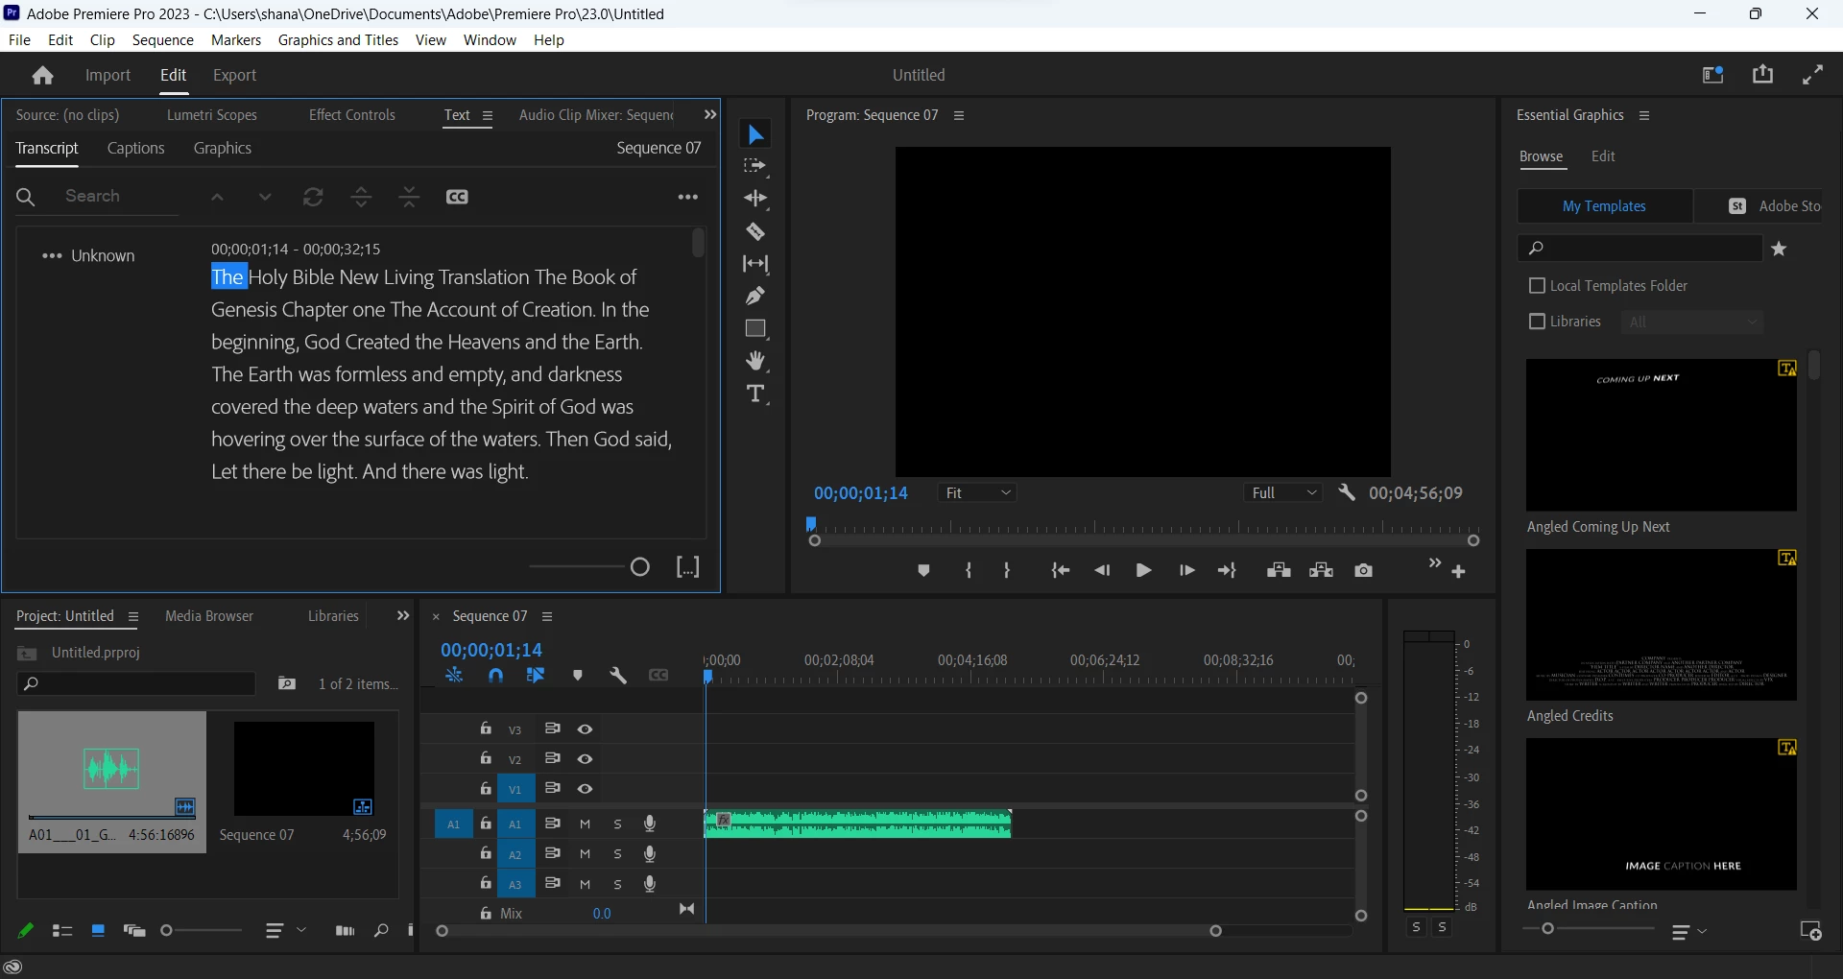Expand hidden tabs in Project panel group
1843x979 pixels.
pos(403,616)
